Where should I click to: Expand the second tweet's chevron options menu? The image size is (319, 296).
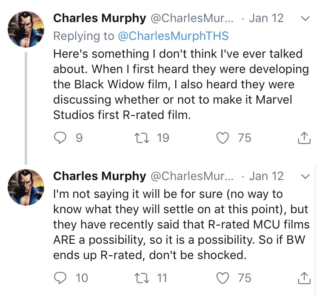pyautogui.click(x=305, y=176)
